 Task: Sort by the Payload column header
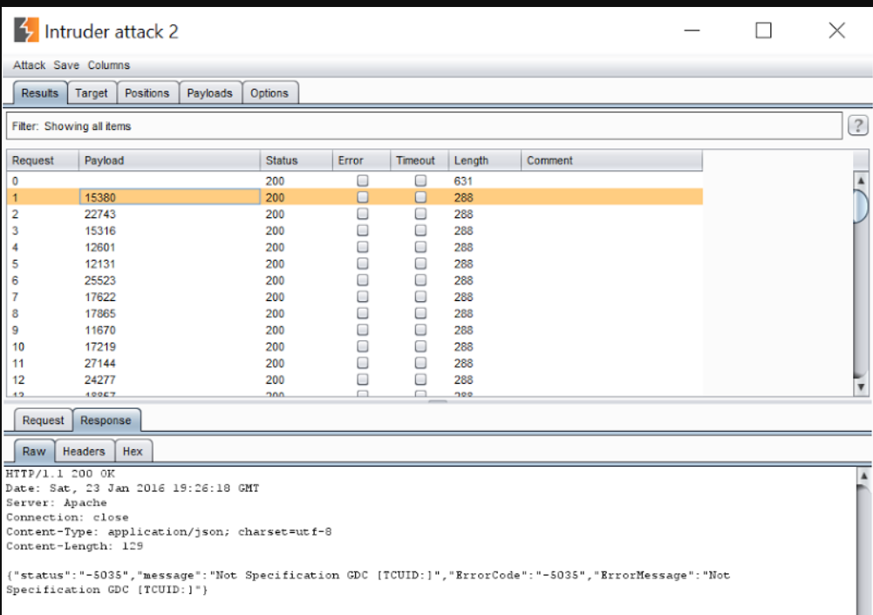(x=169, y=161)
